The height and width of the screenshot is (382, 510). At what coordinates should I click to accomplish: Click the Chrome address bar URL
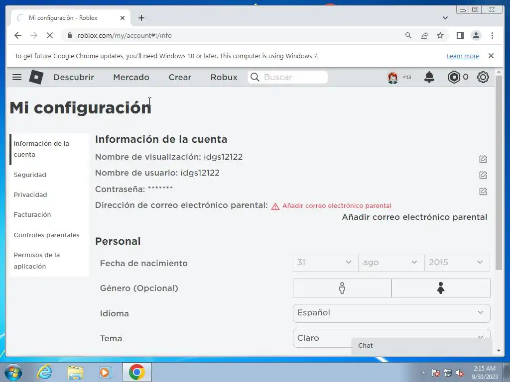pos(125,35)
